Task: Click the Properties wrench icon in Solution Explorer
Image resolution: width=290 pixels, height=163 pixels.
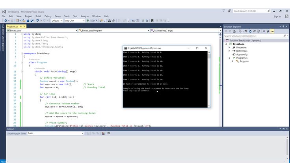Action: (268, 31)
